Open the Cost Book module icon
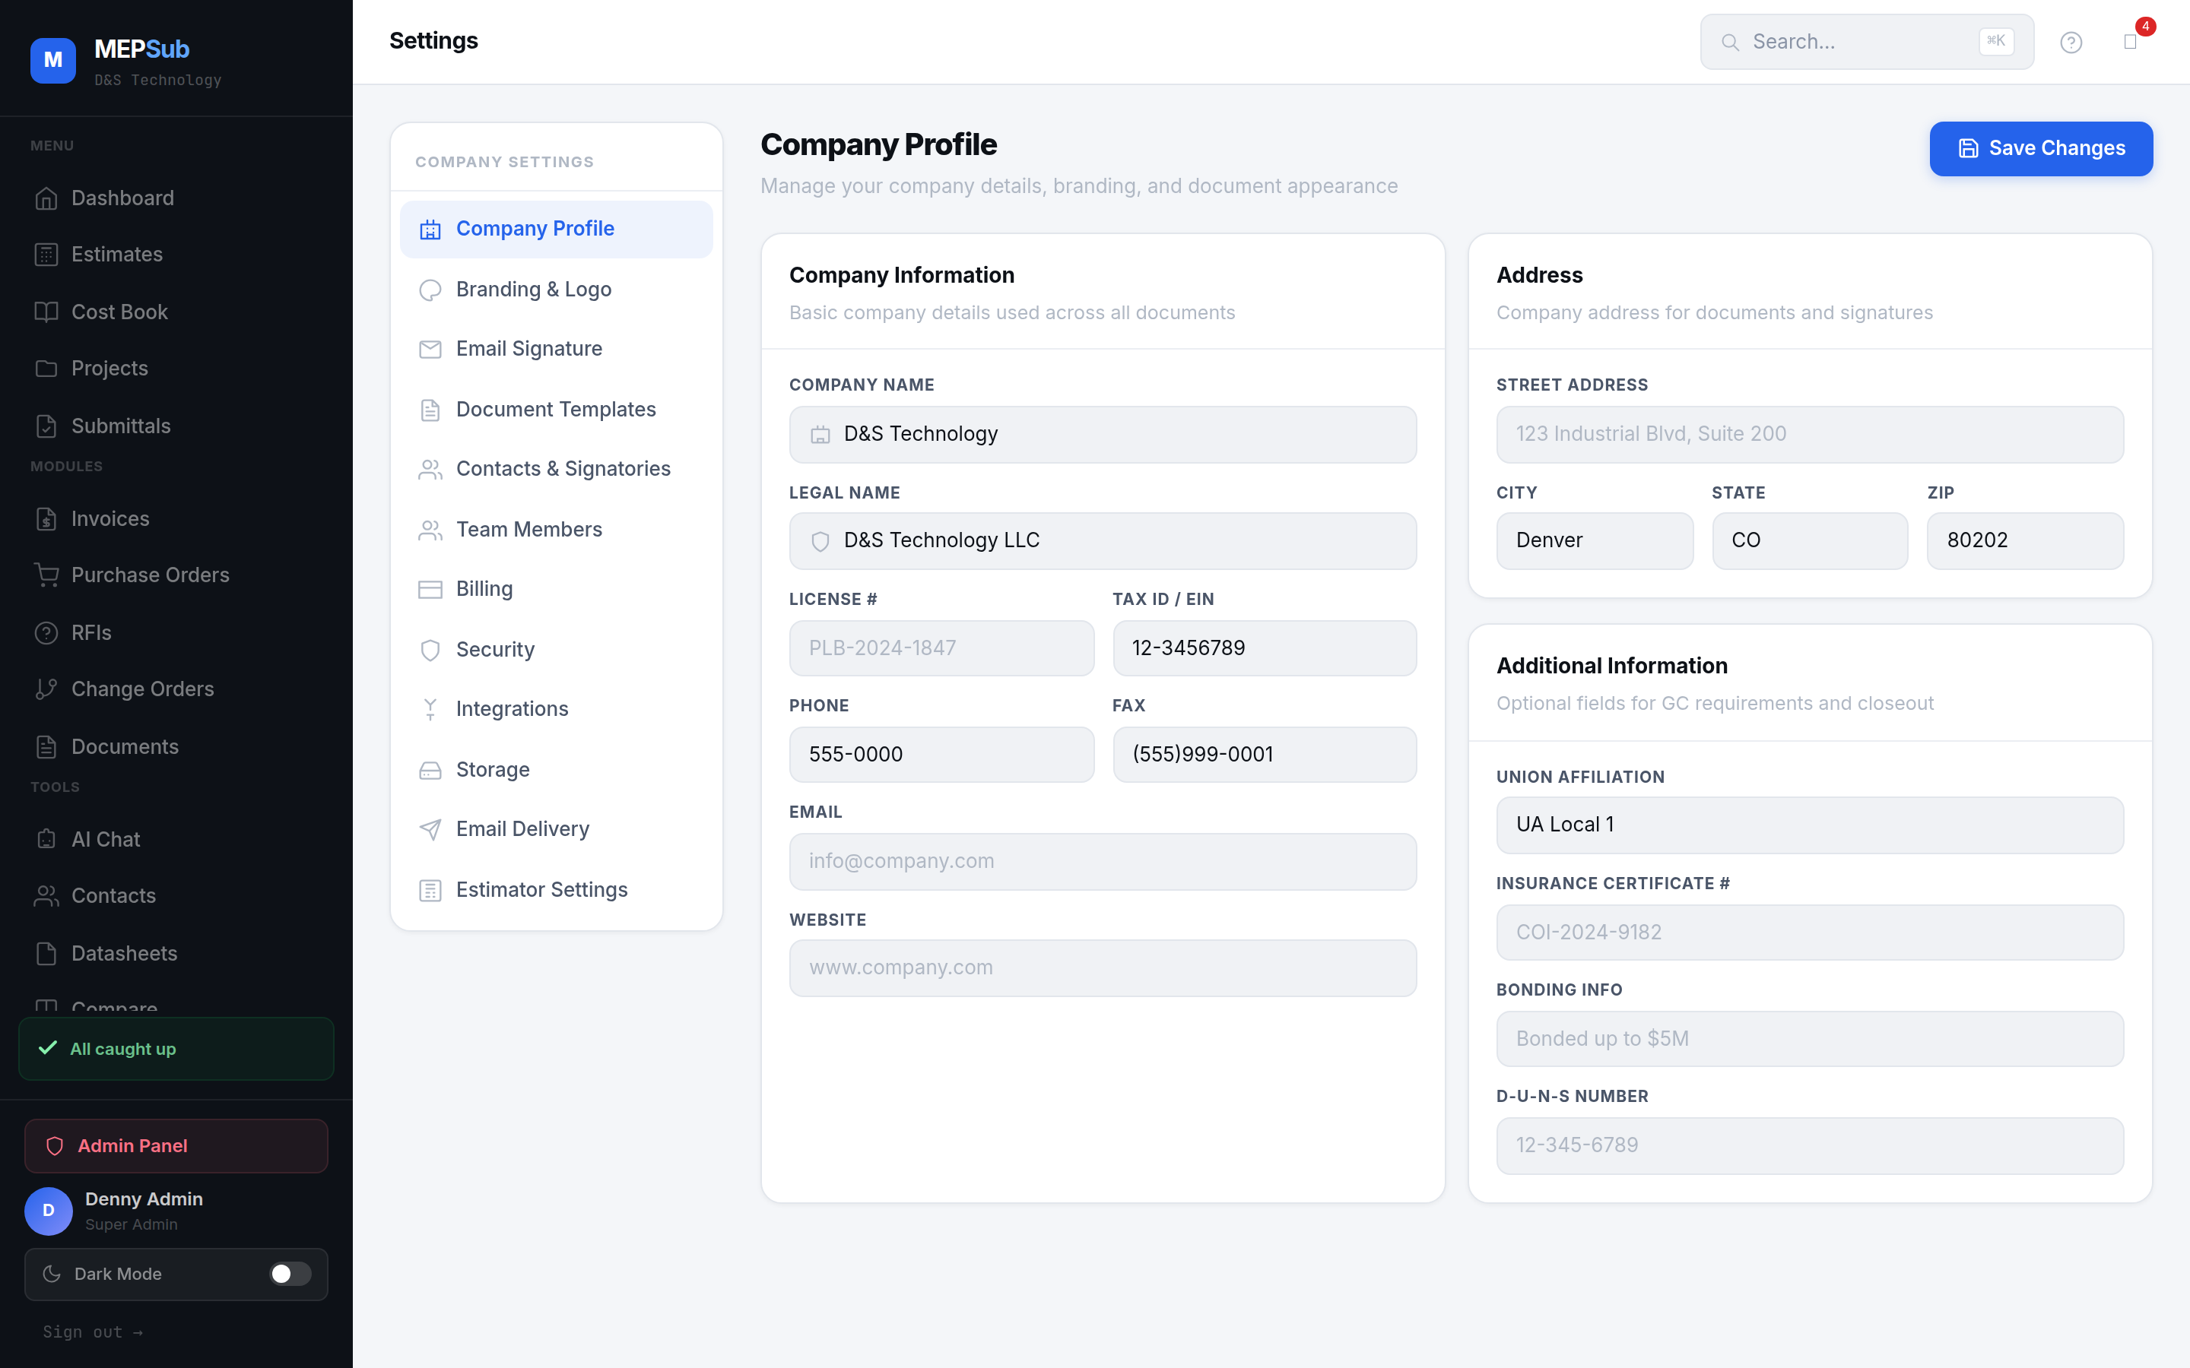The height and width of the screenshot is (1368, 2190). coord(47,312)
